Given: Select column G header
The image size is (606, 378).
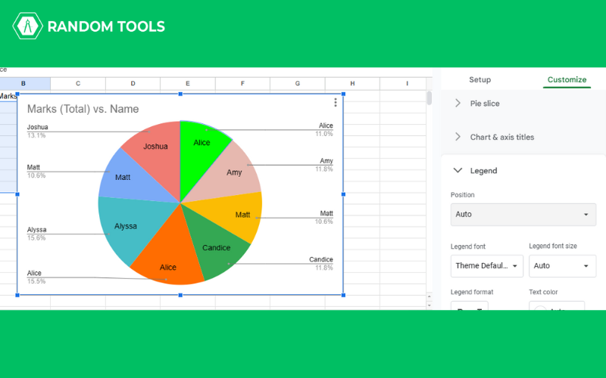Looking at the screenshot, I should click(298, 83).
